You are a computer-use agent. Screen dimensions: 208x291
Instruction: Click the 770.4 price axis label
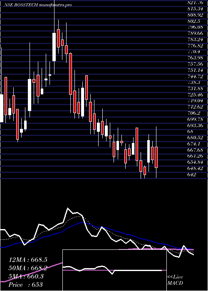[x=194, y=52]
